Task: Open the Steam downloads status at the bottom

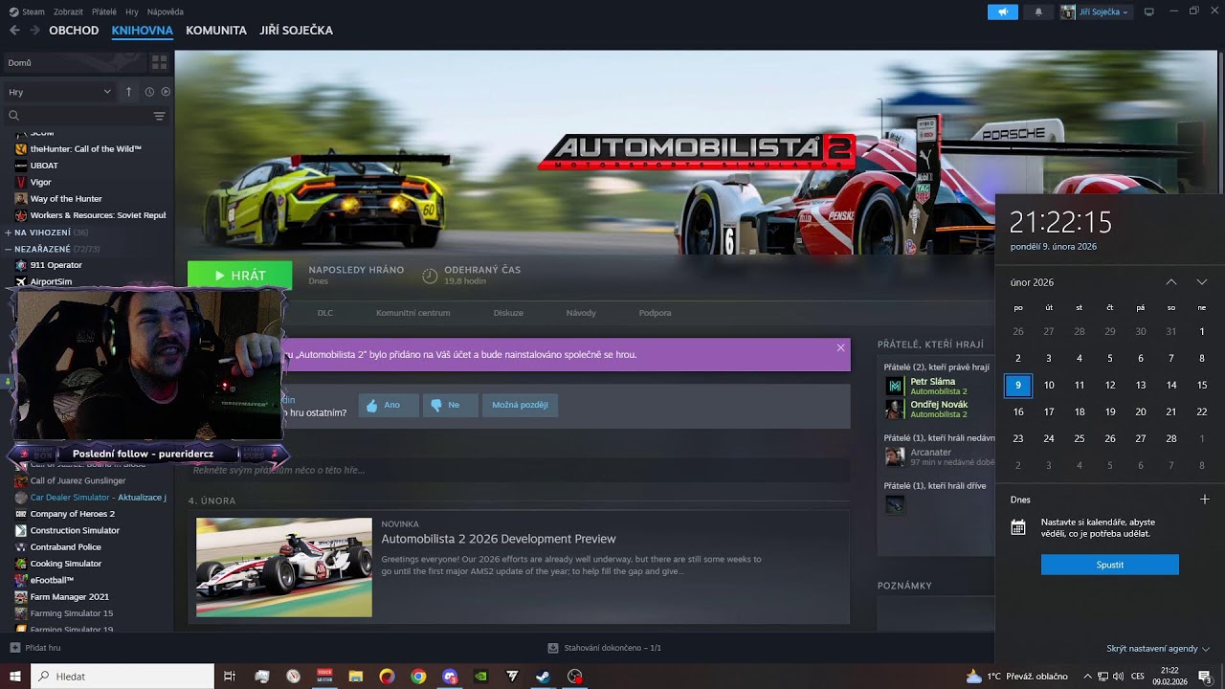Action: (604, 648)
